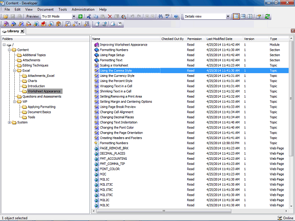Sort by the Last Modified Date column header
Image resolution: width=295 pixels, height=221 pixels.
(x=224, y=39)
